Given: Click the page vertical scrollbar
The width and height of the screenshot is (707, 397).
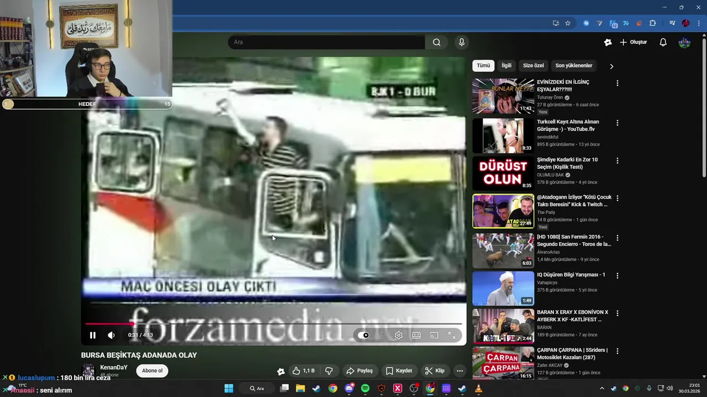Looking at the screenshot, I should [704, 108].
